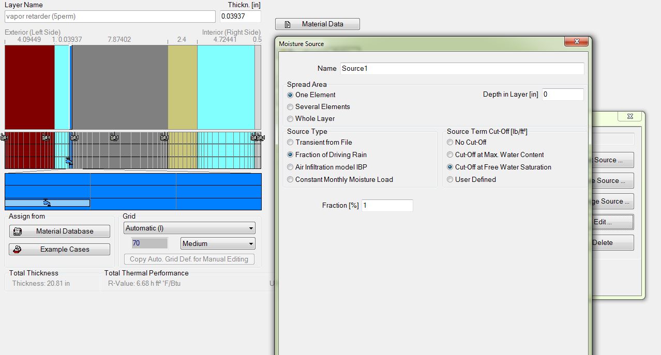Click the dark red exterior layer
The height and width of the screenshot is (355, 661).
tap(29, 87)
